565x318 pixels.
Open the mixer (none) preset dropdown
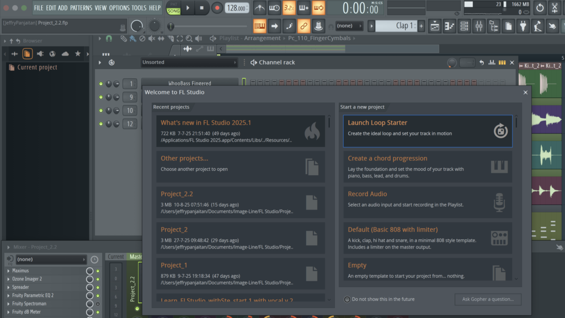pyautogui.click(x=51, y=259)
